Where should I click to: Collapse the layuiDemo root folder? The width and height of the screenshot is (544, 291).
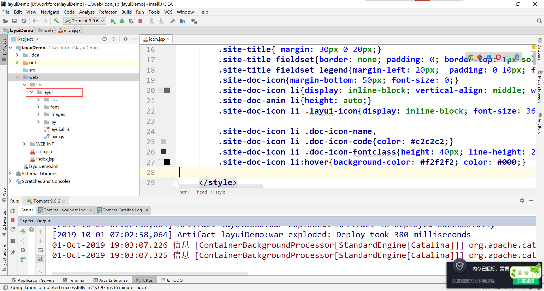(10, 47)
